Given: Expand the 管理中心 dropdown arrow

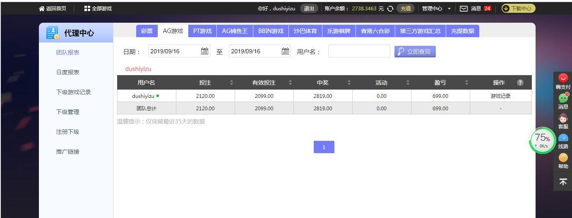Looking at the screenshot, I should click(x=449, y=9).
